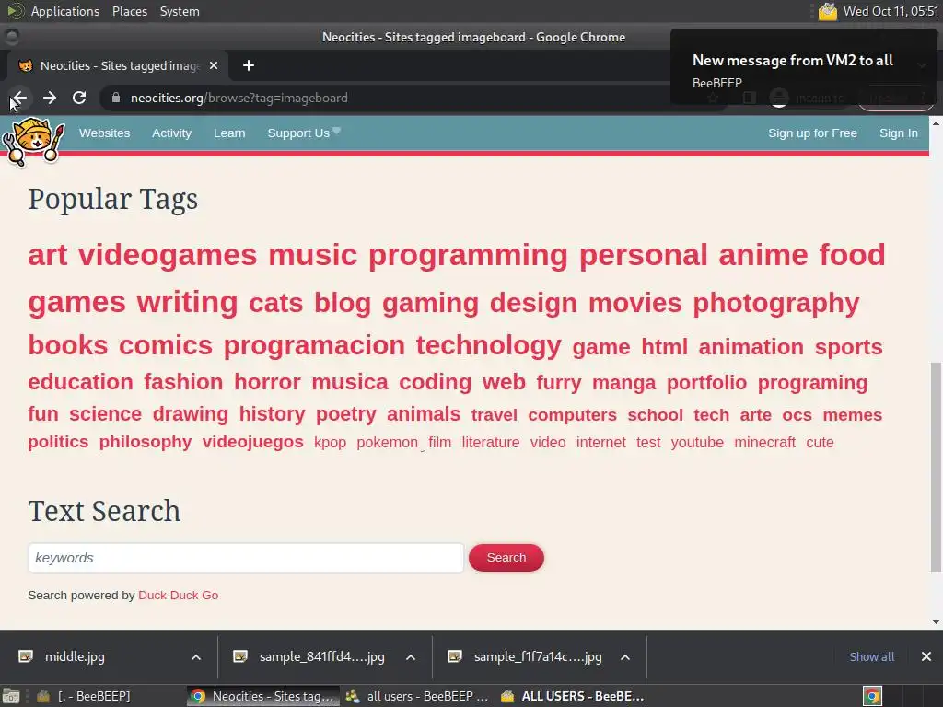Switch to the [. - BeeBEEP] taskbar window
This screenshot has height=707, width=943.
[x=84, y=696]
